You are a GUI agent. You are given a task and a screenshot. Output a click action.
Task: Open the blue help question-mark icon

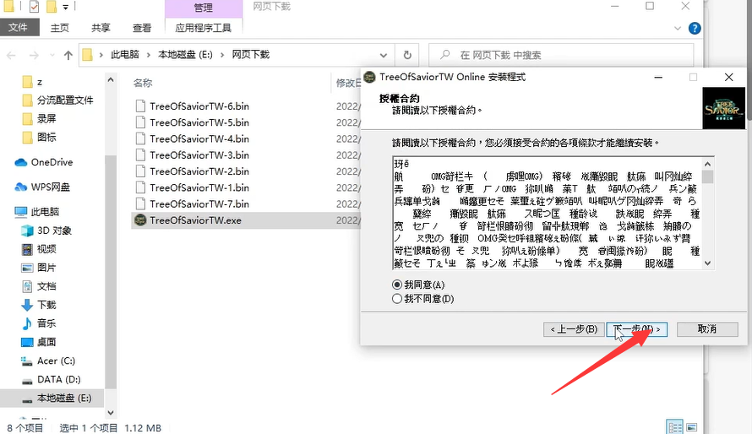695,28
